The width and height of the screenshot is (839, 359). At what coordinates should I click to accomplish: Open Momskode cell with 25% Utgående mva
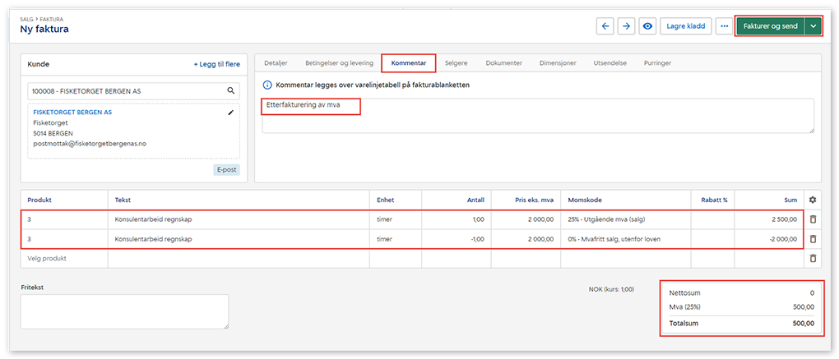(625, 219)
